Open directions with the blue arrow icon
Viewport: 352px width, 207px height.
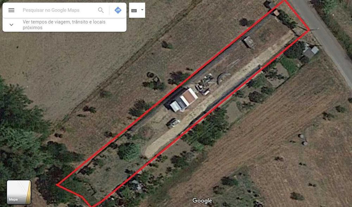(x=118, y=10)
